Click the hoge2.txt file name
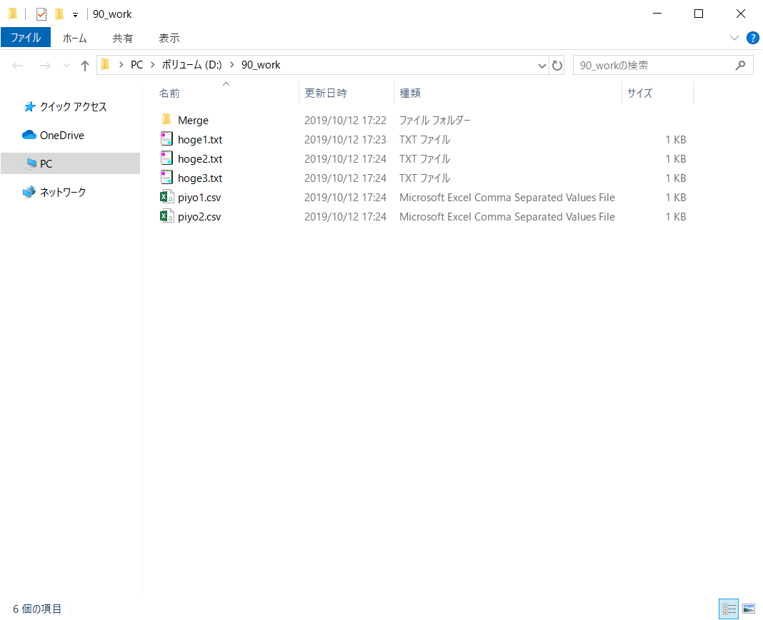763x620 pixels. pyautogui.click(x=200, y=159)
